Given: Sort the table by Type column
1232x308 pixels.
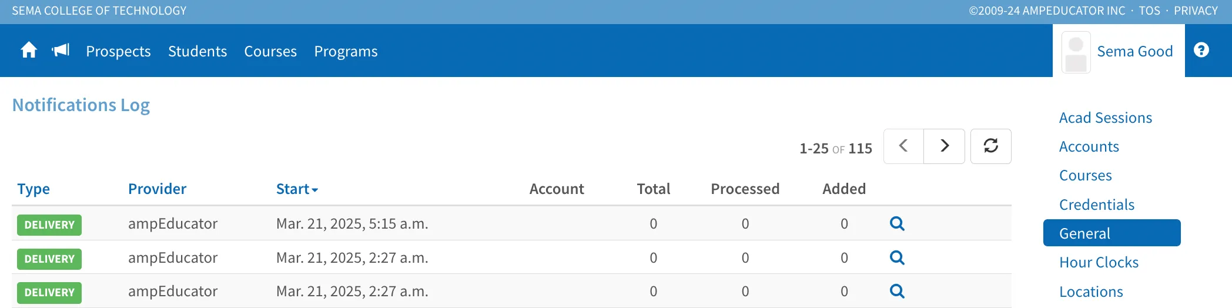Looking at the screenshot, I should coord(34,189).
